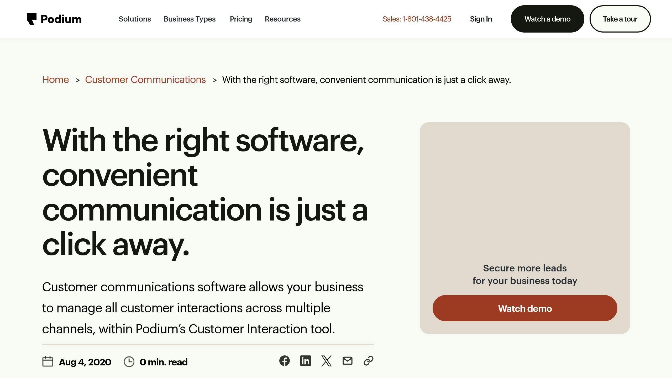This screenshot has width=672, height=378.
Task: Expand the Solutions dropdown menu
Action: point(134,19)
